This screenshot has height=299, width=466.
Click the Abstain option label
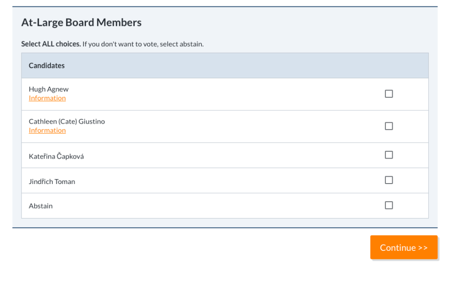click(41, 206)
